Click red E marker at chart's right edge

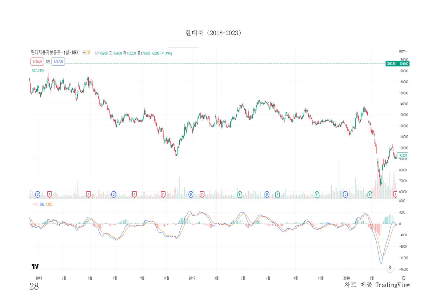395,194
